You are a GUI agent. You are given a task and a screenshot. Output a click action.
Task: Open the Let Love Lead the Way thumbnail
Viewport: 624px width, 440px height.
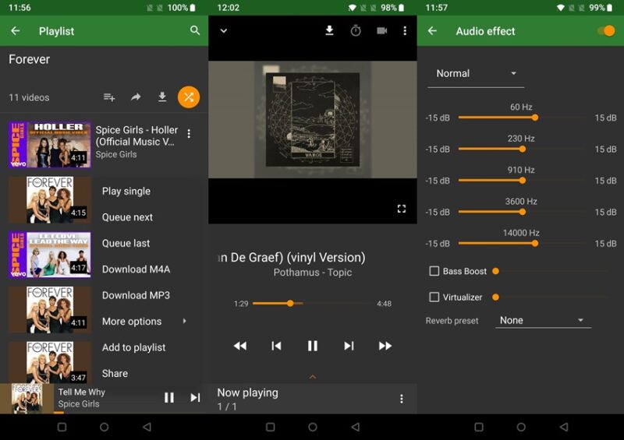50,255
